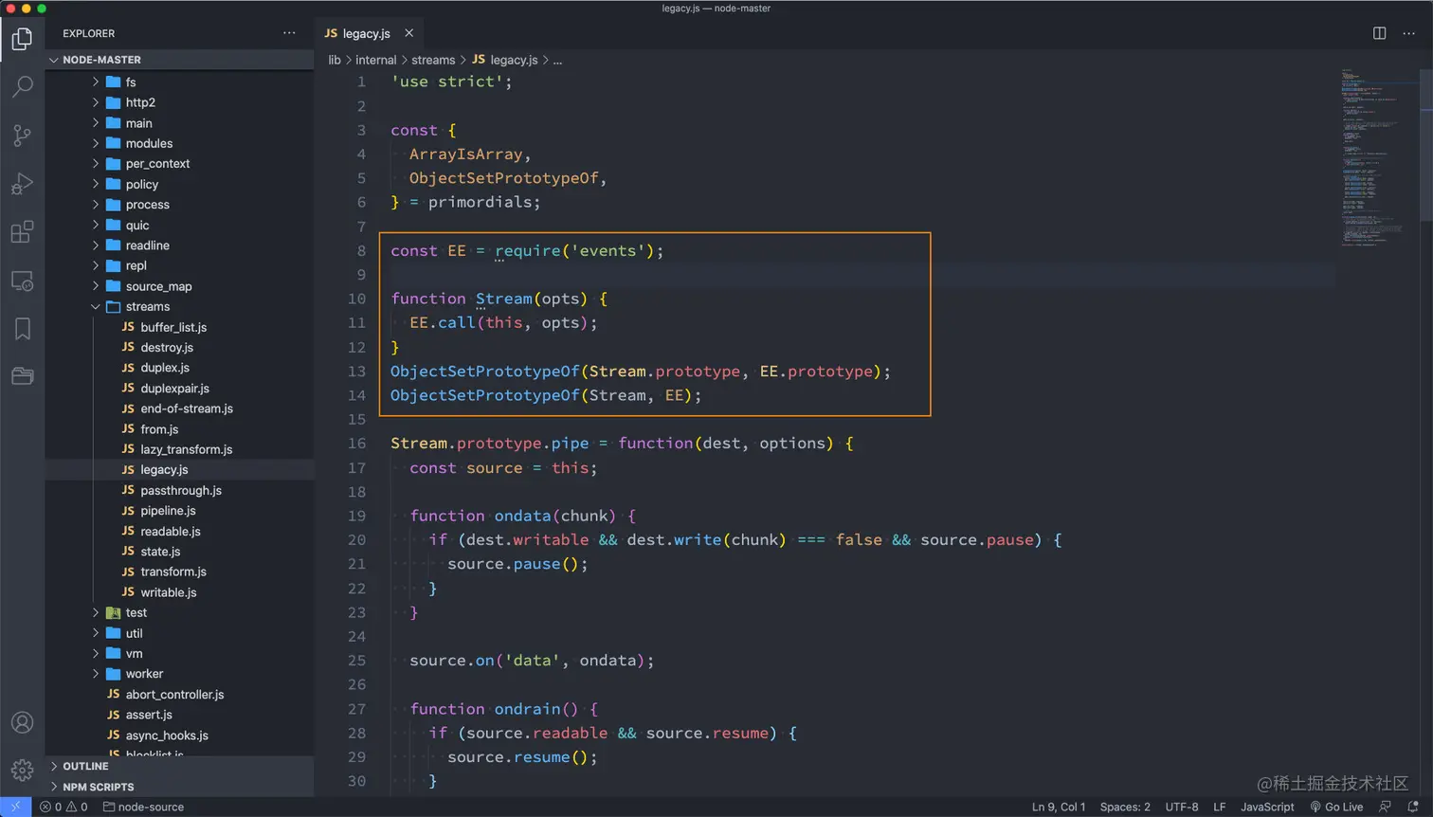Screen dimensions: 1433x817
Task: Open the Bookmarks icon in activity bar
Action: (x=22, y=329)
